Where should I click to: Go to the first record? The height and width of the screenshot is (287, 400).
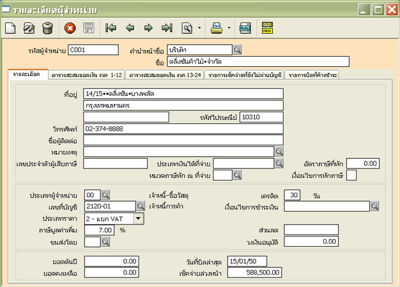[x=111, y=27]
